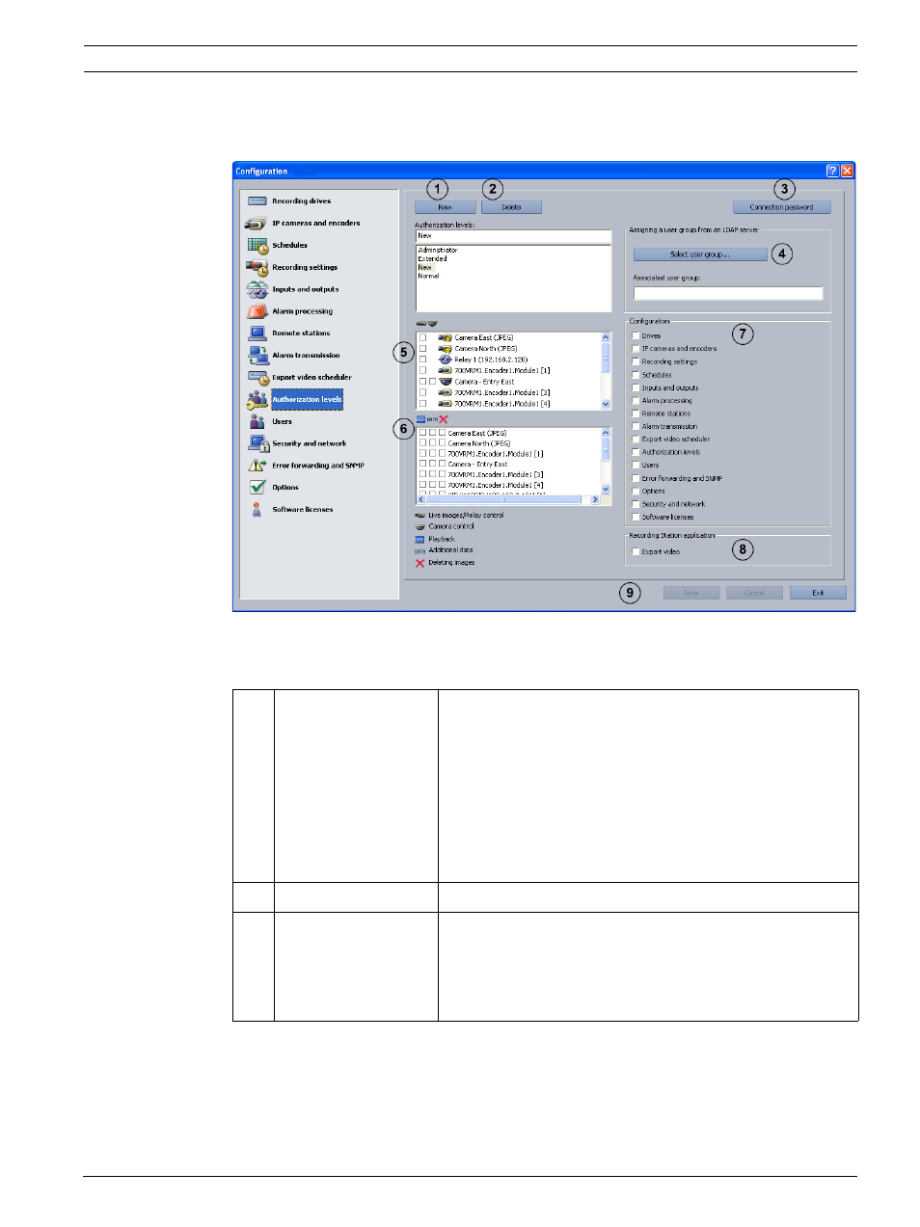920x1227 pixels.
Task: Click the lower list scroll right arrow
Action: pyautogui.click(x=595, y=499)
